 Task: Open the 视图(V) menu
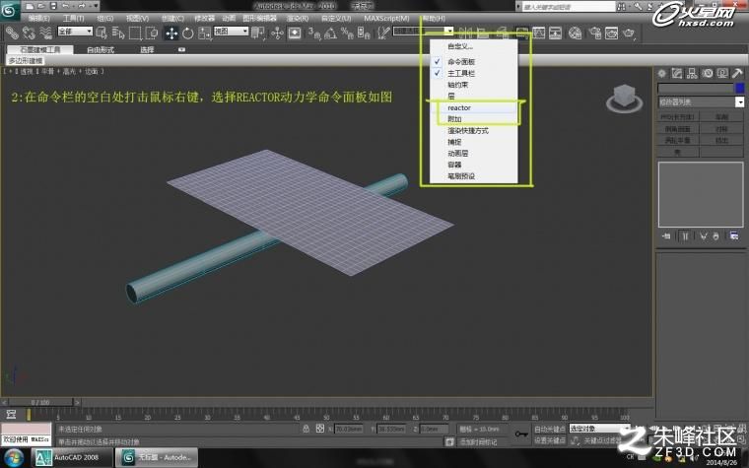(x=137, y=18)
